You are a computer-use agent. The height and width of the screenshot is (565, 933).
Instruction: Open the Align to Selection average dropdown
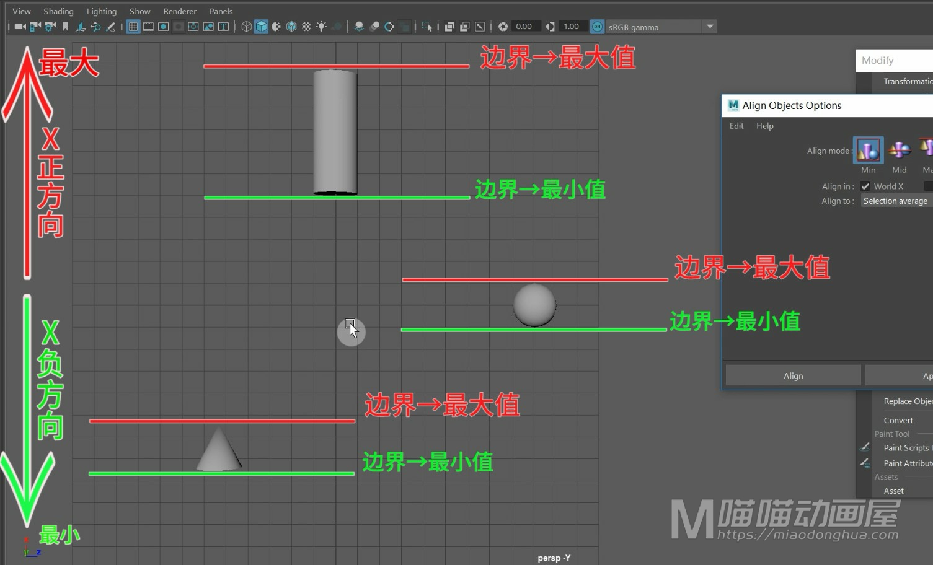point(897,201)
